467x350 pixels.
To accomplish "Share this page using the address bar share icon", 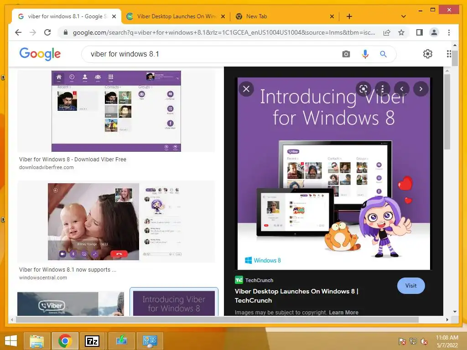I will click(x=387, y=32).
